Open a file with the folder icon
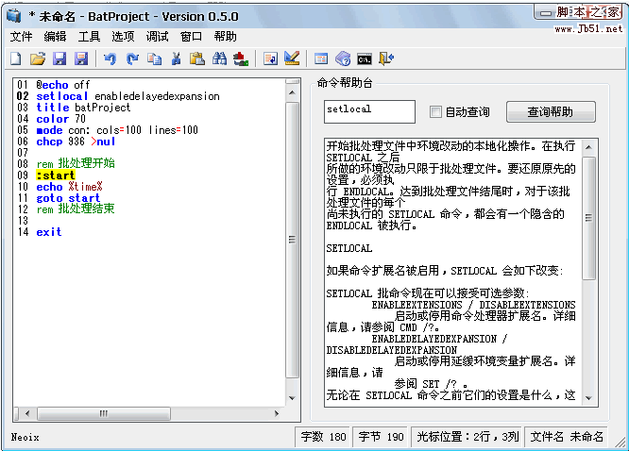 38,58
